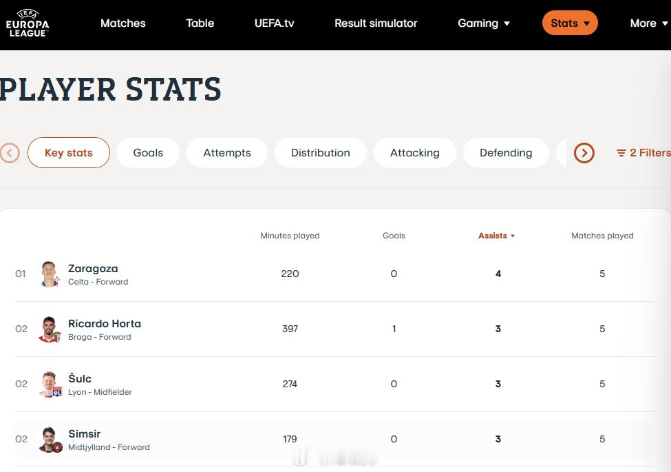The width and height of the screenshot is (671, 472).
Task: Click 'Midtjylland - Forward' text
Action: [109, 447]
